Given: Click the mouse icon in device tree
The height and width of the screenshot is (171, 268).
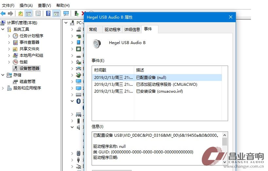Looking at the screenshot, I should tap(79, 153).
